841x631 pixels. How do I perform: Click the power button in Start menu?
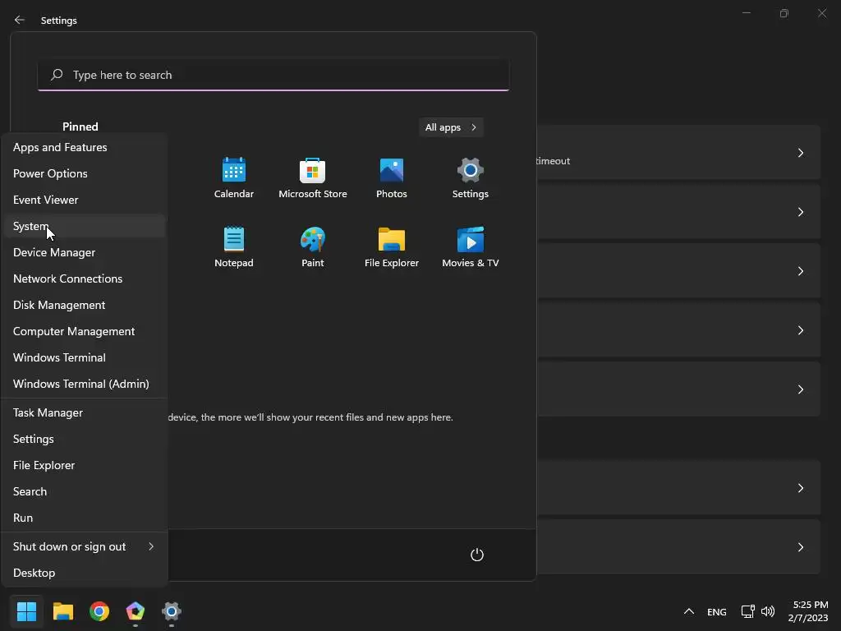pos(477,555)
